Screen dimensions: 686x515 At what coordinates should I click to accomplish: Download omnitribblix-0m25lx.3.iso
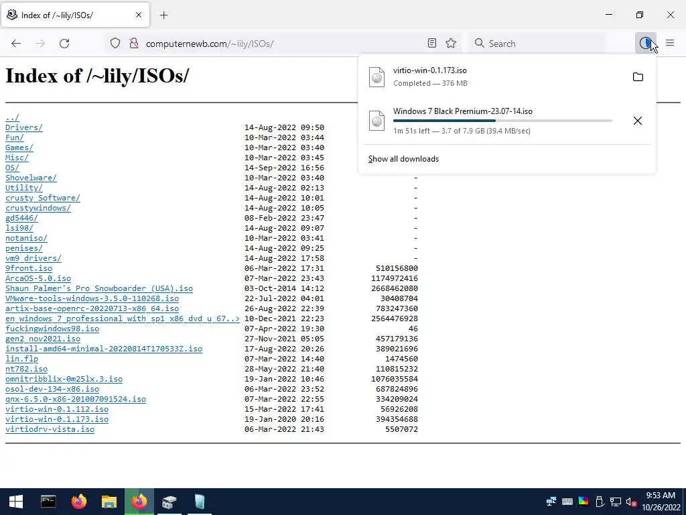click(x=64, y=380)
